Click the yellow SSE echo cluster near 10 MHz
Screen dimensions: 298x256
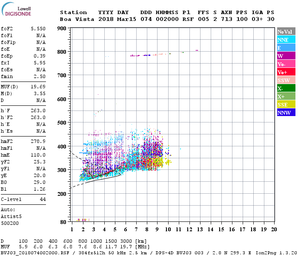click(x=168, y=162)
